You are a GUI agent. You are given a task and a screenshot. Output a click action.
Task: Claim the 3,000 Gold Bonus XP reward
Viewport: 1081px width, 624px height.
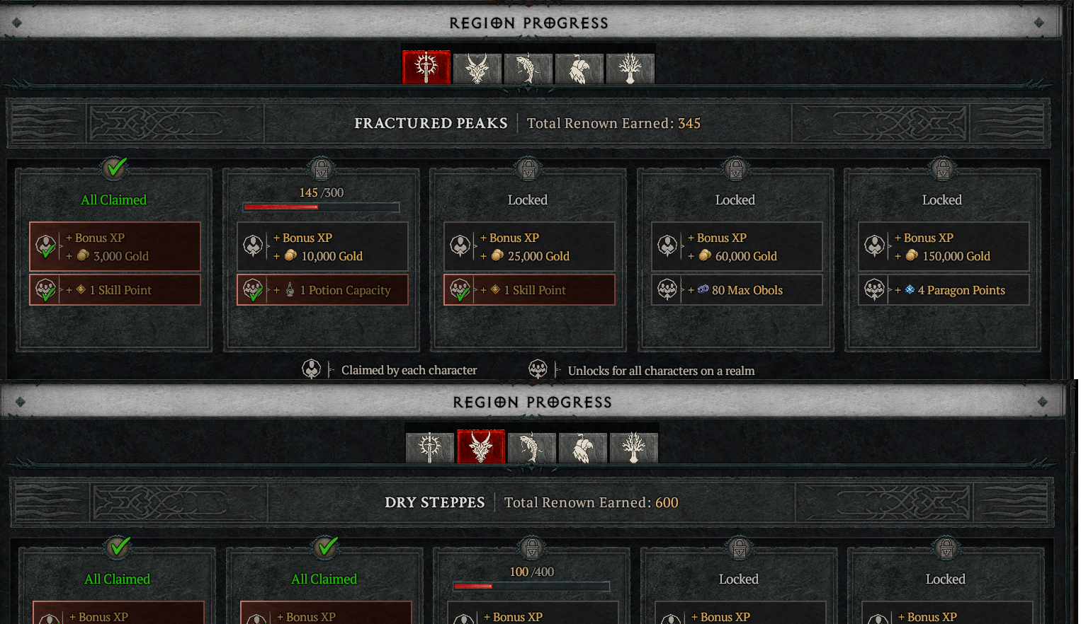pyautogui.click(x=115, y=247)
